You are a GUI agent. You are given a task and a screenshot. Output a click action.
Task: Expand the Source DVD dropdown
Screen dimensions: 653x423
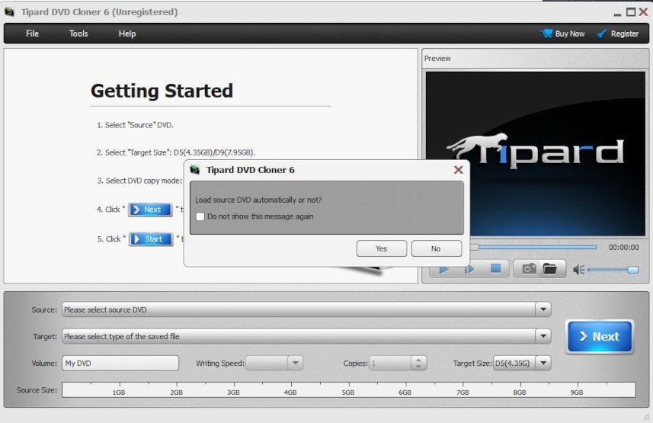coord(543,309)
